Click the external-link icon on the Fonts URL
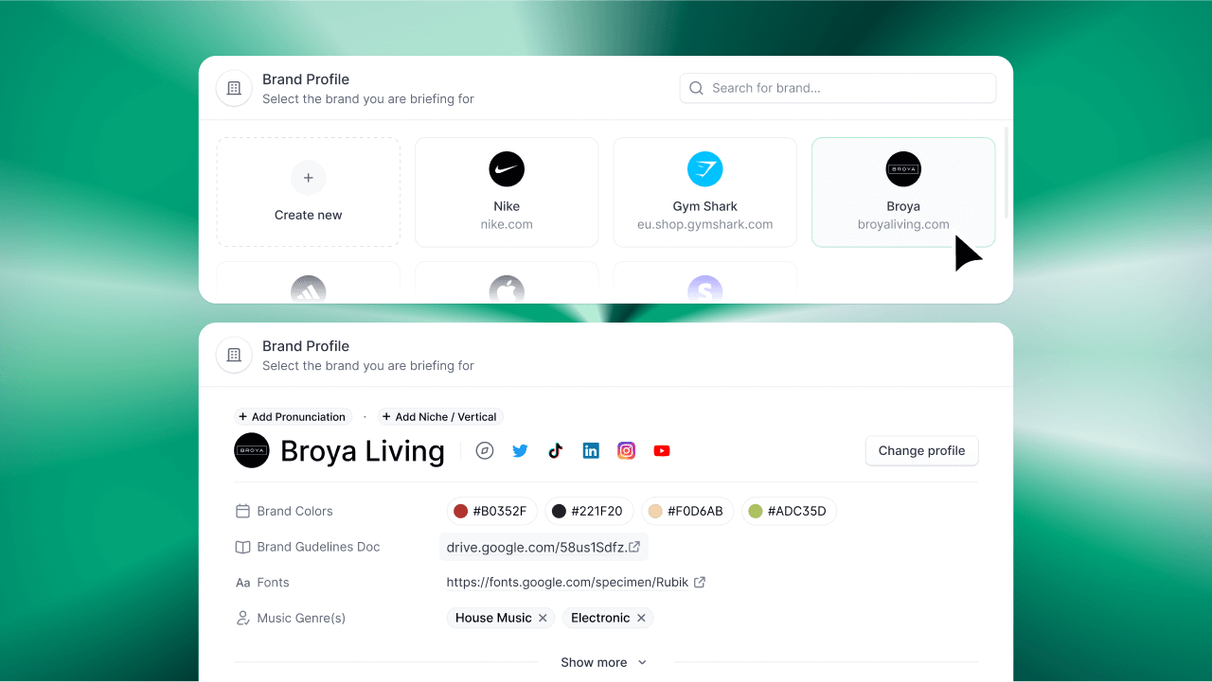 coord(700,582)
